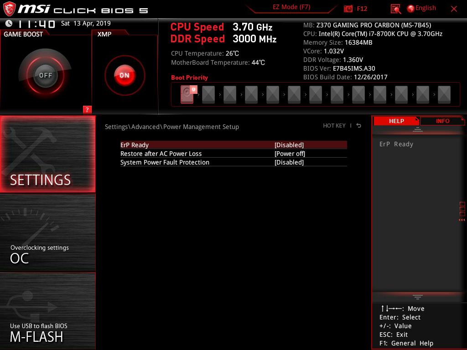Viewport: 467px width, 350px height.
Task: Click the clock icon beside the time
Action: tap(9, 23)
